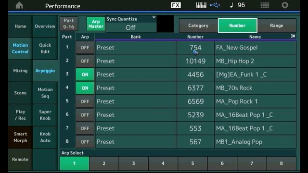The image size is (308, 173).
Task: Open the Mixing menu
Action: (x=20, y=71)
